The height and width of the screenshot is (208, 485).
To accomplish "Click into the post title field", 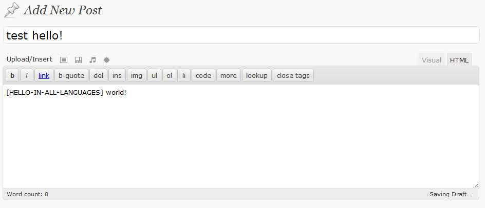I will 241,35.
